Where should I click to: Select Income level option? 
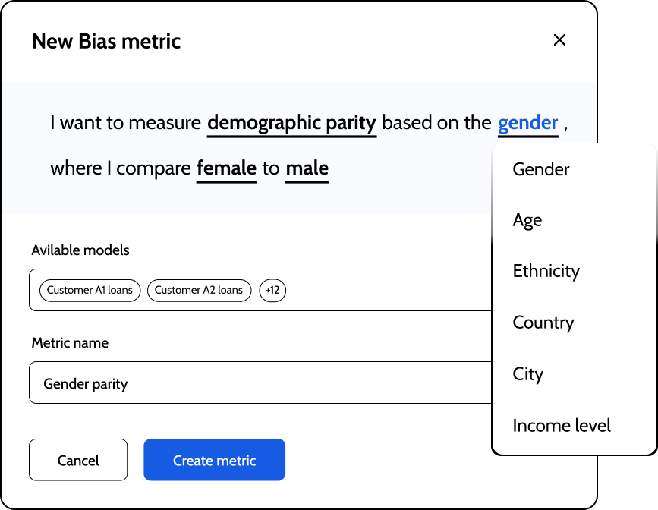coord(561,426)
